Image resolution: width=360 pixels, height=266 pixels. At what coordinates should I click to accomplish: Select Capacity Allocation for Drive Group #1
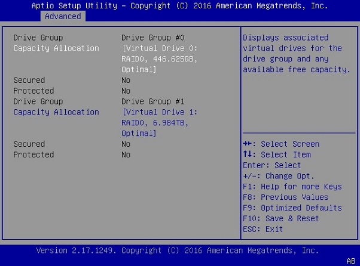click(56, 112)
